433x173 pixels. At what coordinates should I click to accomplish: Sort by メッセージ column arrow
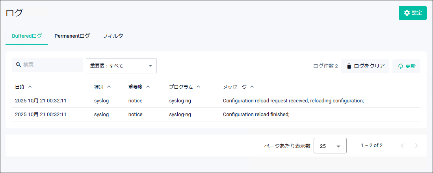[x=252, y=87]
